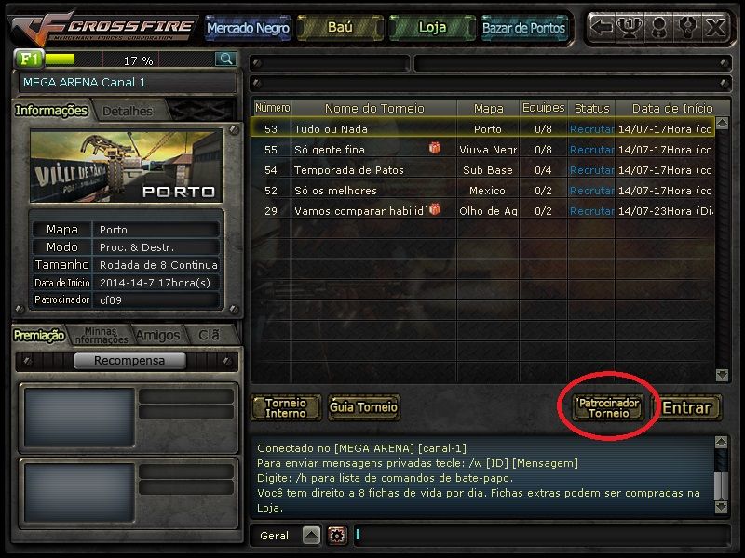Open chat settings gear icon beside Geral
This screenshot has width=745, height=558.
(337, 536)
